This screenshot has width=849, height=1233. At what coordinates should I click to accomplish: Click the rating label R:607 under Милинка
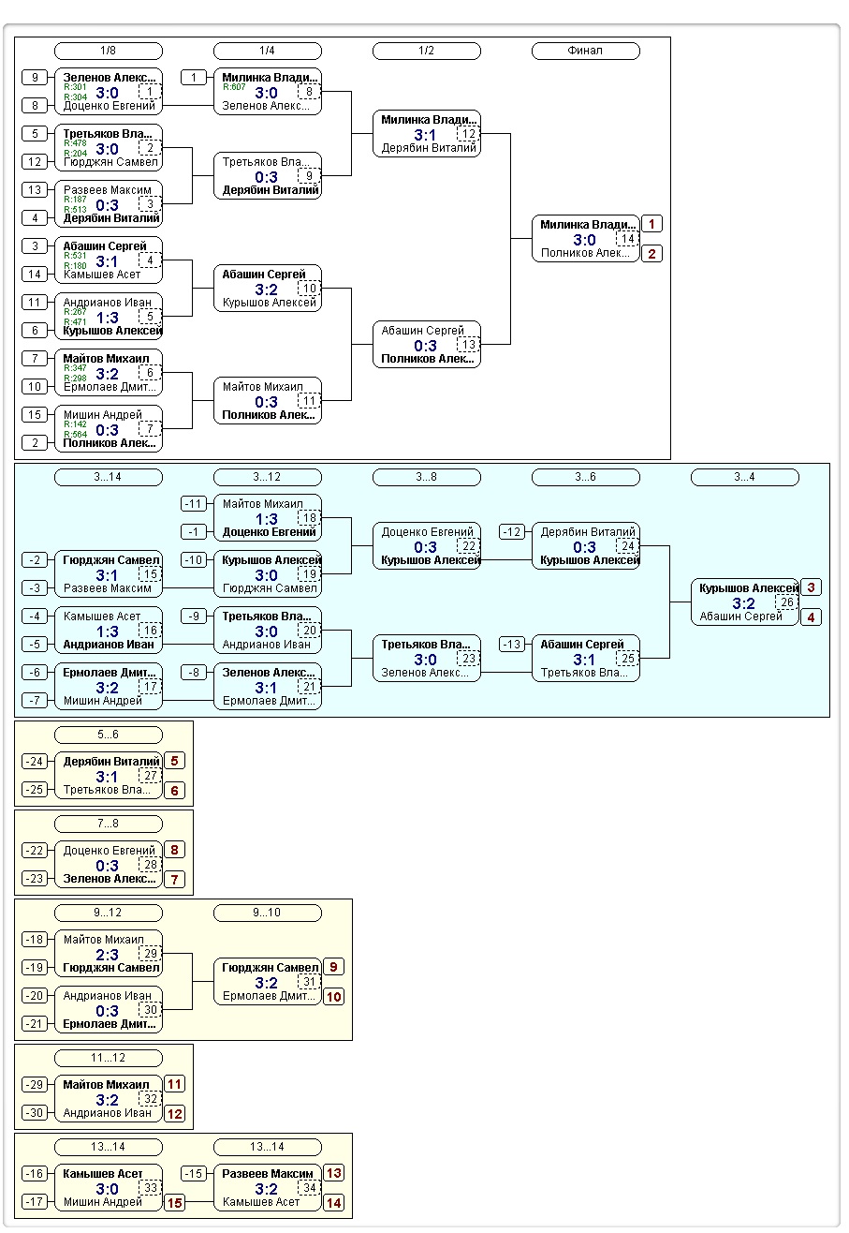coord(234,87)
